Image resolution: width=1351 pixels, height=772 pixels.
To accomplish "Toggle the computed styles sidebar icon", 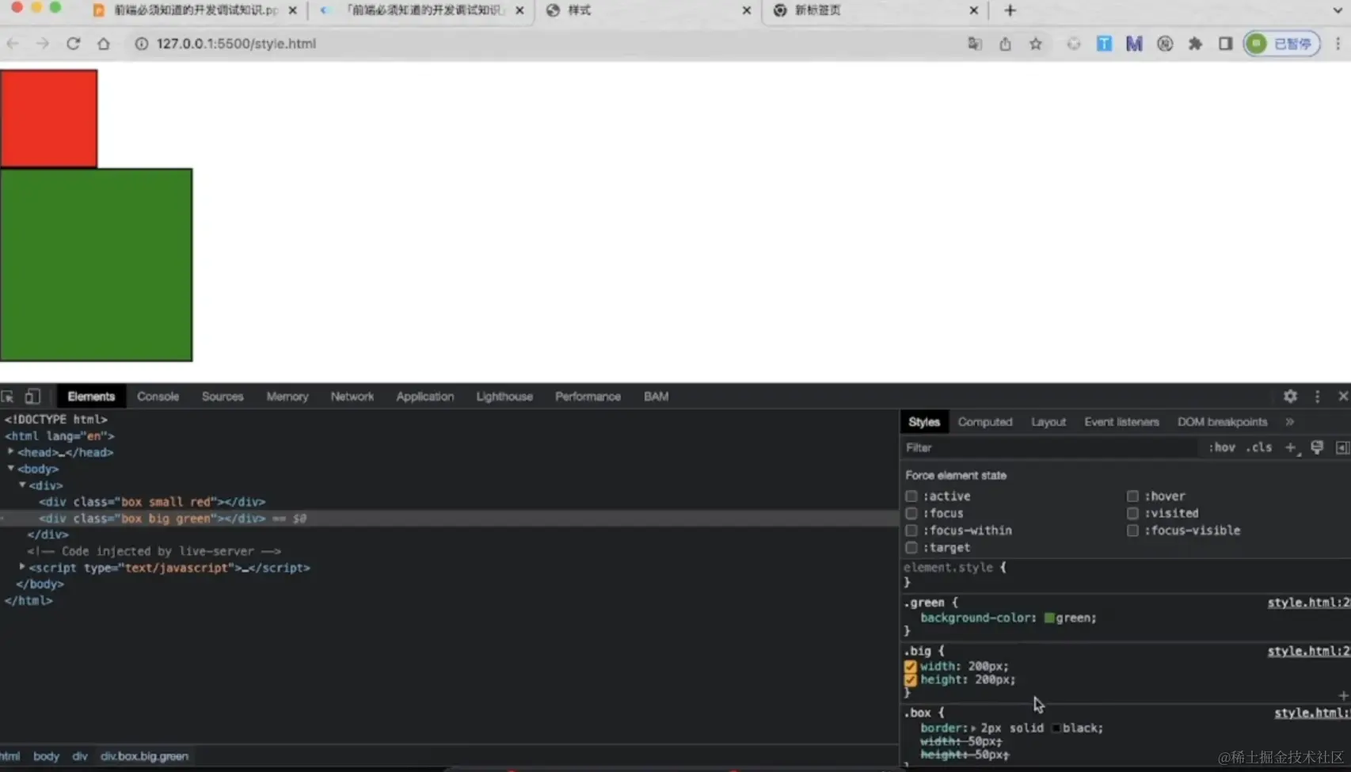I will pyautogui.click(x=1341, y=447).
